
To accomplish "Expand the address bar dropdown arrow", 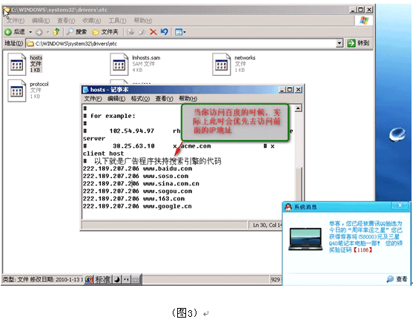I will 340,43.
